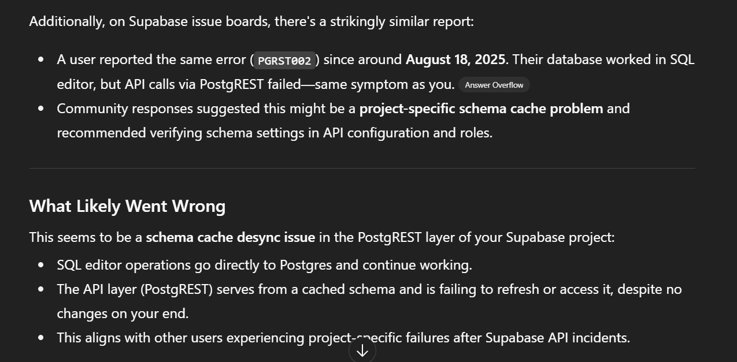Click bold "schema cache desync issue" text
Screen dimensions: 737x362
click(x=230, y=237)
